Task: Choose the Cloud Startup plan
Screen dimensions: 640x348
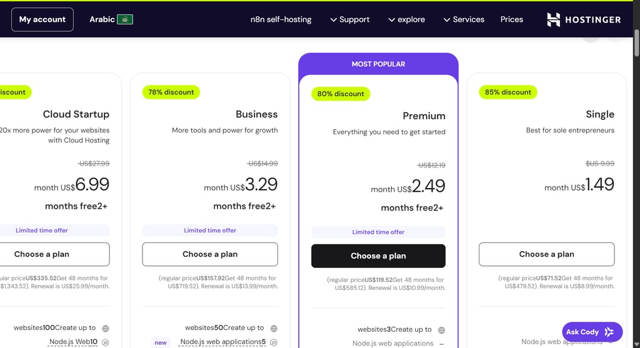Action: coord(42,254)
